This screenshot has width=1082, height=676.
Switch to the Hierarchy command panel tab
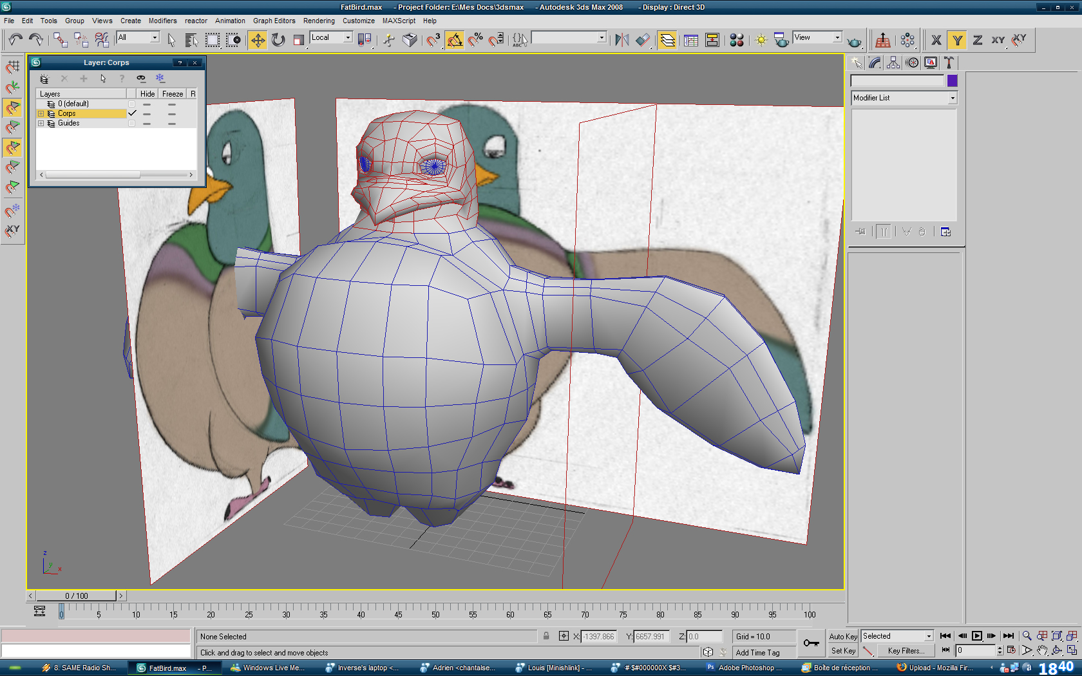click(893, 62)
